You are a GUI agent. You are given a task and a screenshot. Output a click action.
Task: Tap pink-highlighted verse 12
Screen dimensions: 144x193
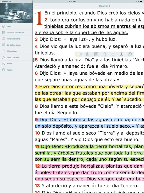tap(89, 172)
